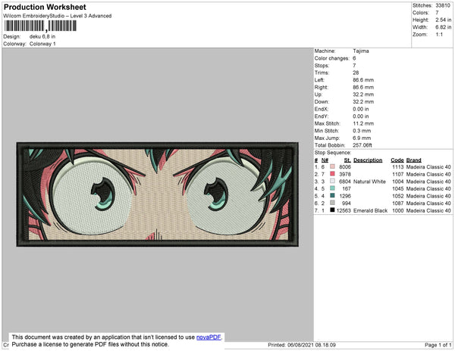This screenshot has height=351, width=455.
Task: Click stitch count '12563' in row 7
Action: coord(344,210)
